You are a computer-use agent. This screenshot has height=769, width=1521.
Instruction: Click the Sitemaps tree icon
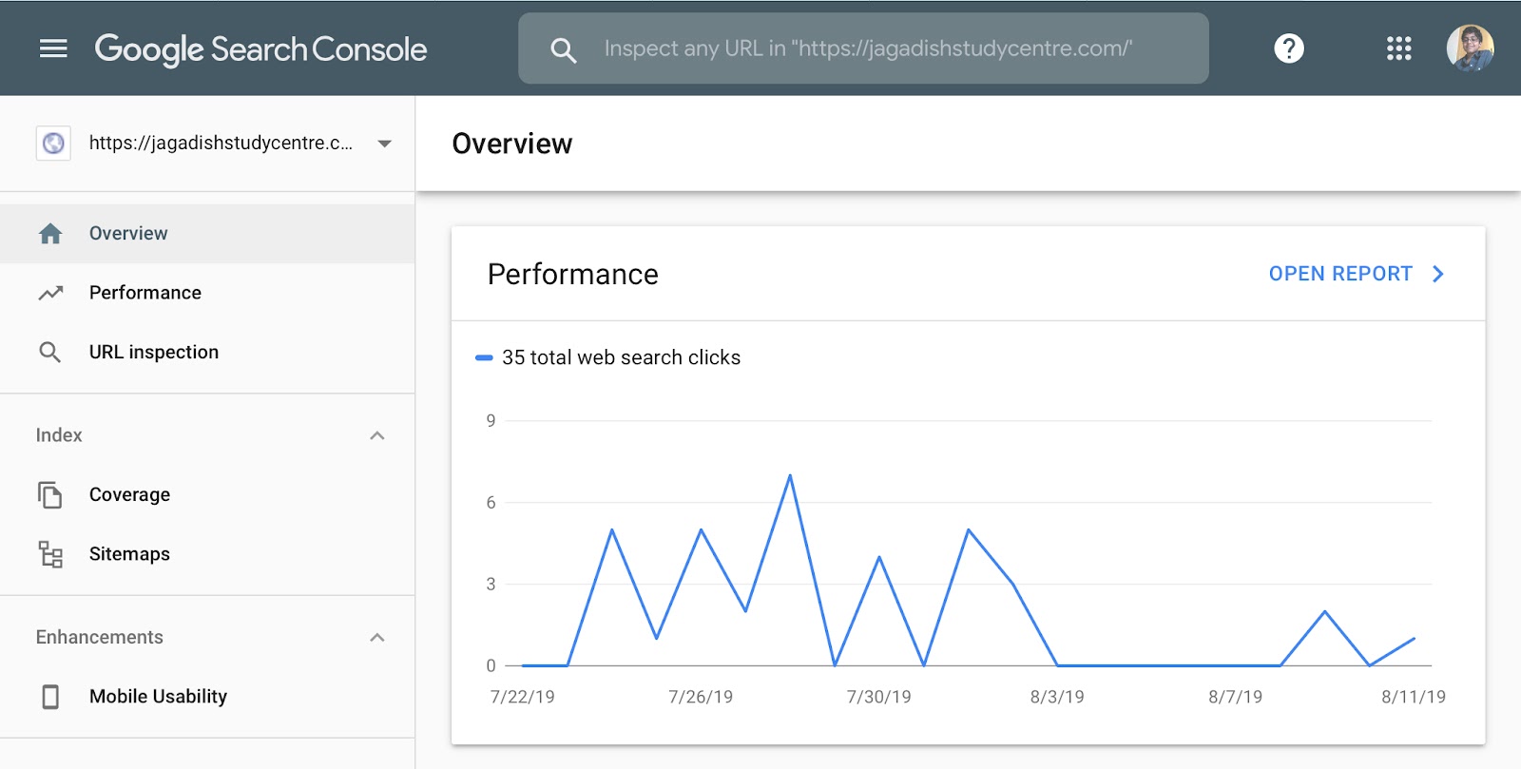tap(50, 554)
